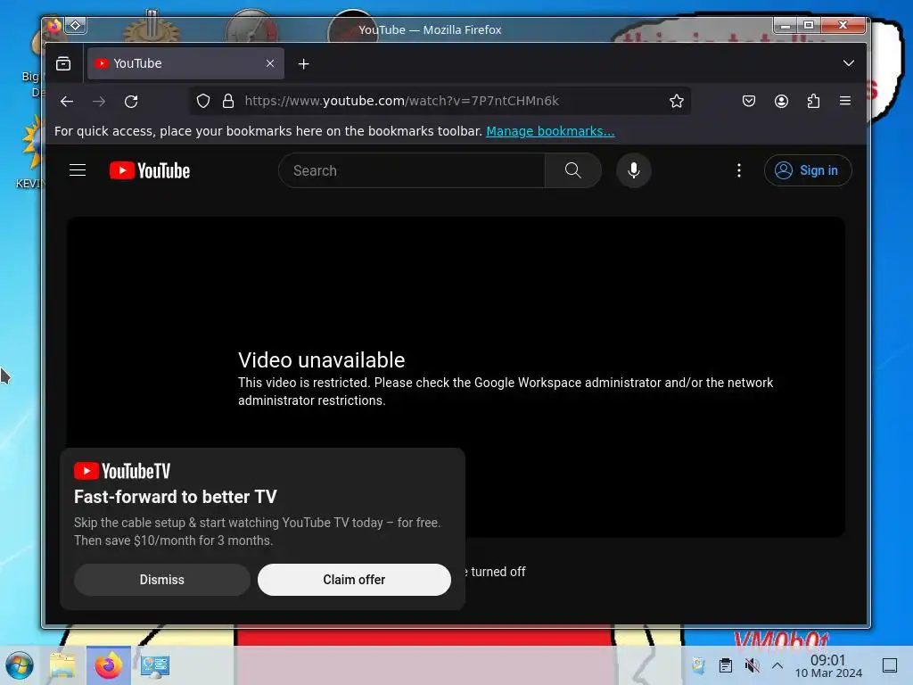Select Firefox in the taskbar

[x=109, y=665]
